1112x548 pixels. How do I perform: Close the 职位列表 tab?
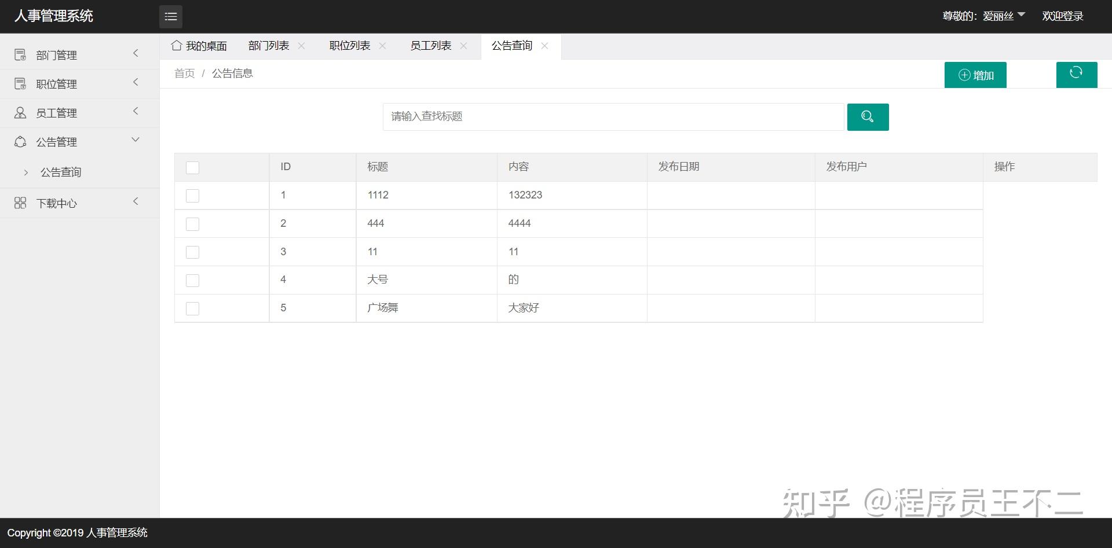(x=382, y=46)
